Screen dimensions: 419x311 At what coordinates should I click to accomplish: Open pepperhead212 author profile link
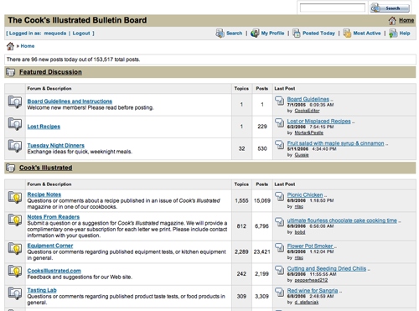tap(311, 280)
